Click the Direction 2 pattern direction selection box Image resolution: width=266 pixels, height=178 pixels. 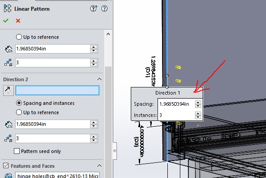click(57, 91)
